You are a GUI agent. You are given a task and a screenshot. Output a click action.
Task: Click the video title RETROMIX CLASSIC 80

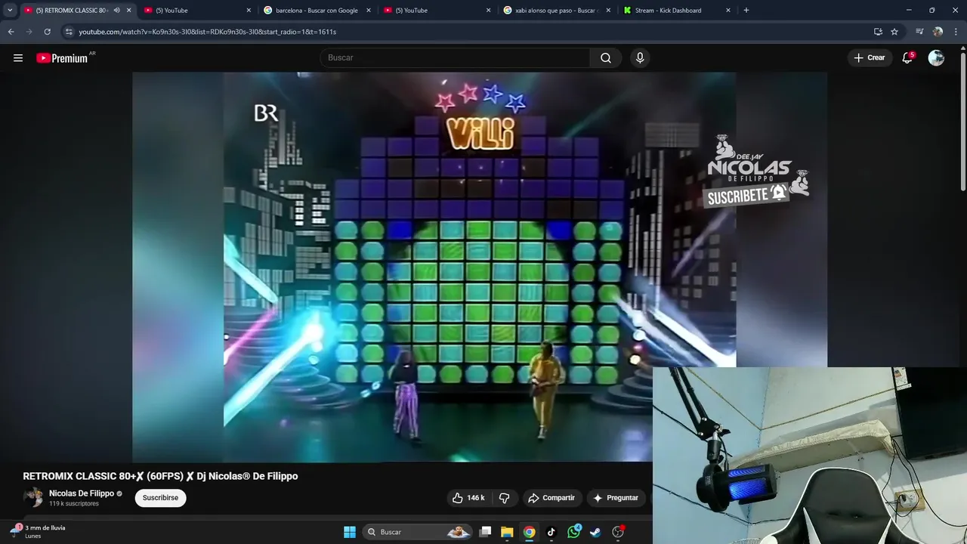pyautogui.click(x=160, y=476)
